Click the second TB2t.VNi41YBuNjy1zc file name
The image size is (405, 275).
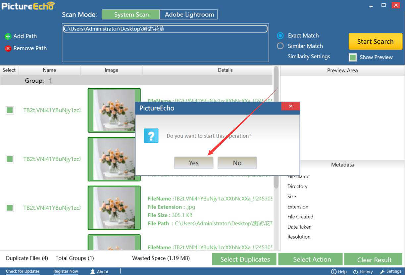click(52, 159)
